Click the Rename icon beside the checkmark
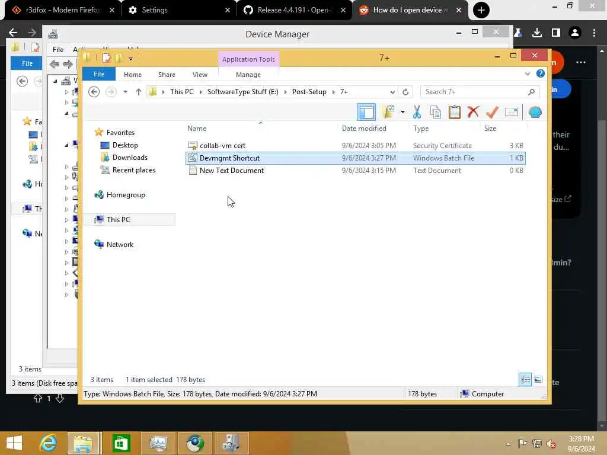607x455 pixels. [512, 112]
